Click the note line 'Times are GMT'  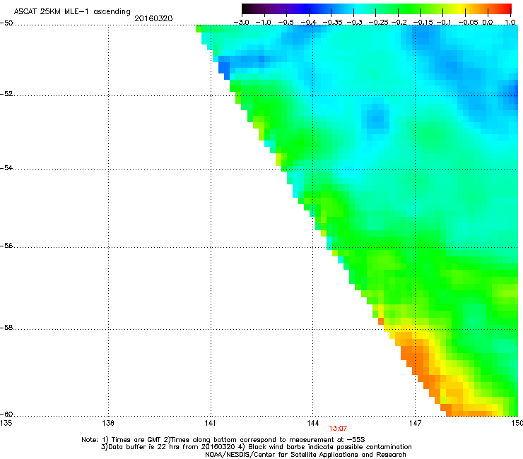223,440
